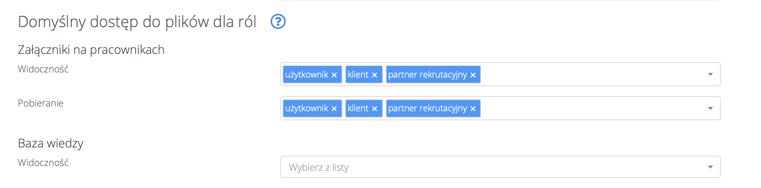Screen dimensions: 761x188
Task: Select 'partner rekrutacyjny' label in attachments Widoczność
Action: coord(427,75)
